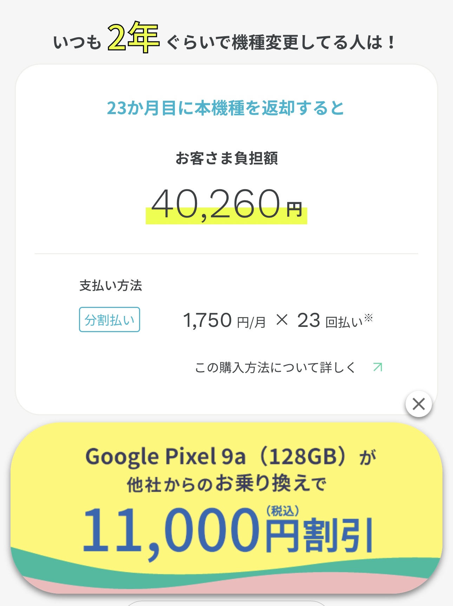Tap the highlighted 40,260円 price
Screen dimensions: 453x606
click(x=226, y=205)
